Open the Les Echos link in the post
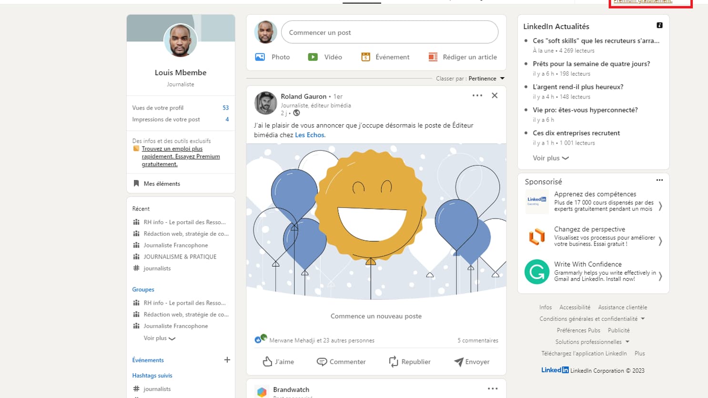 310,135
